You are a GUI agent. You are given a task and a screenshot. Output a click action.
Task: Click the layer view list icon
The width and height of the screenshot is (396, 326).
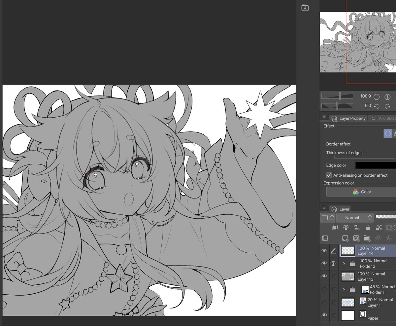point(325,238)
